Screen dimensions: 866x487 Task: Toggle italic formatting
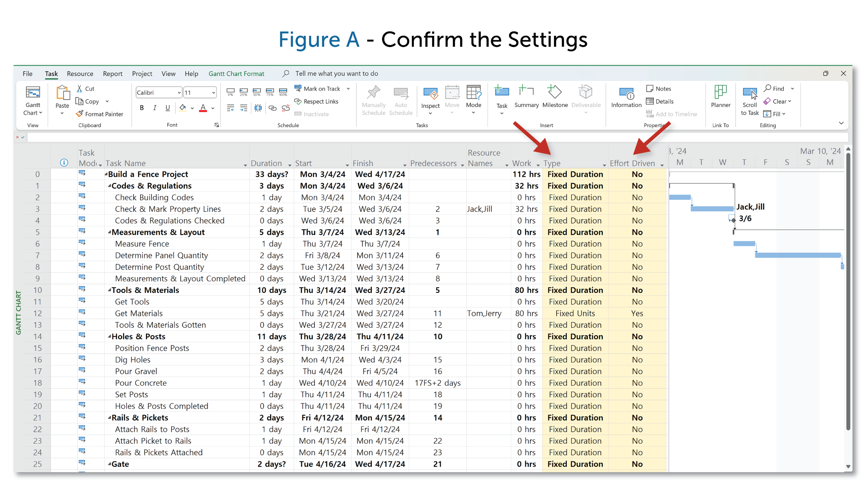pyautogui.click(x=155, y=108)
